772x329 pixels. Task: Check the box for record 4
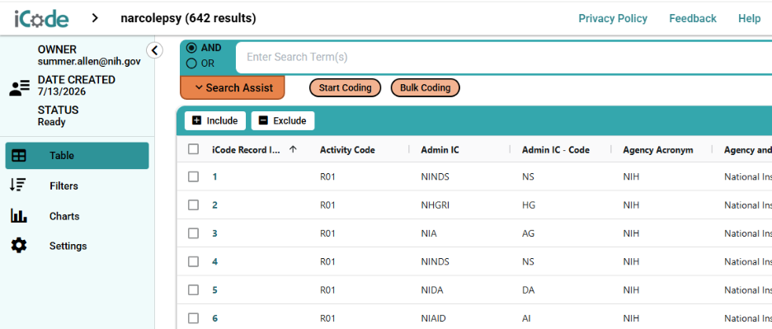194,261
